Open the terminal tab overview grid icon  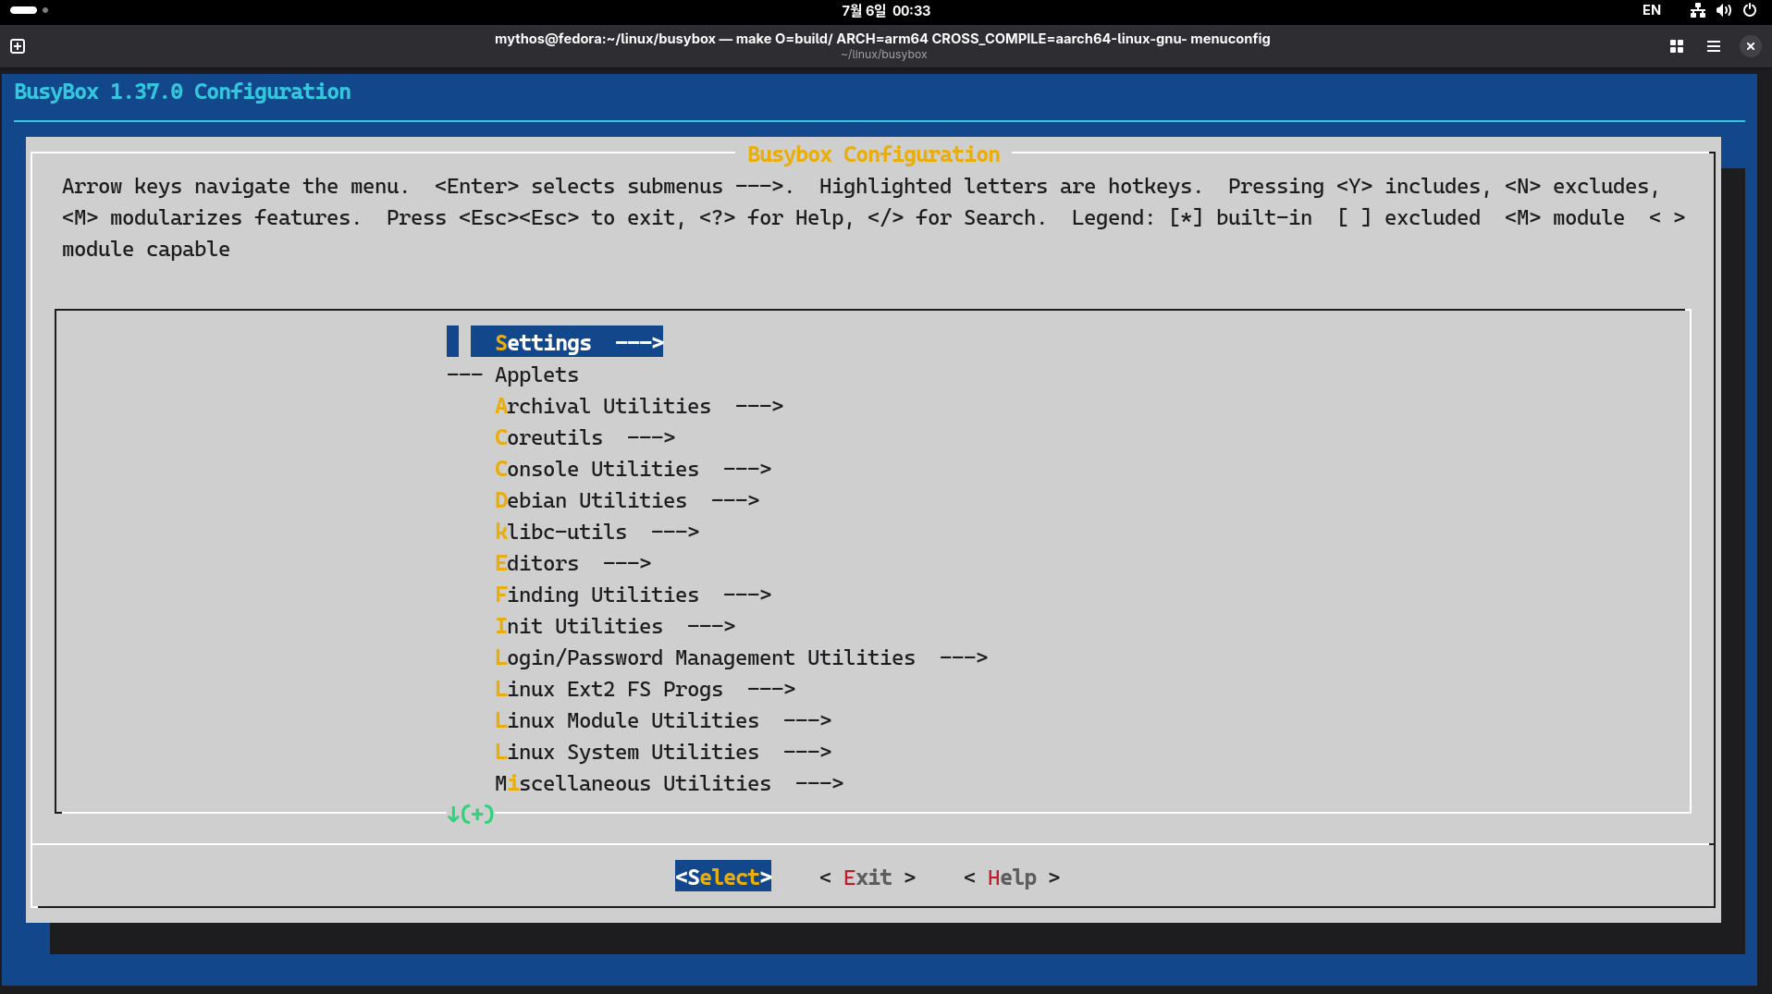1677,46
